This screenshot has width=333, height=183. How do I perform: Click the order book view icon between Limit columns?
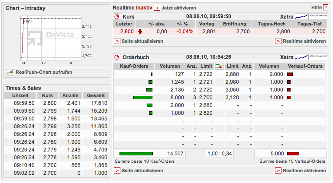[220, 66]
